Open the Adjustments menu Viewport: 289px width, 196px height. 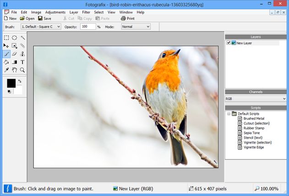tap(55, 12)
